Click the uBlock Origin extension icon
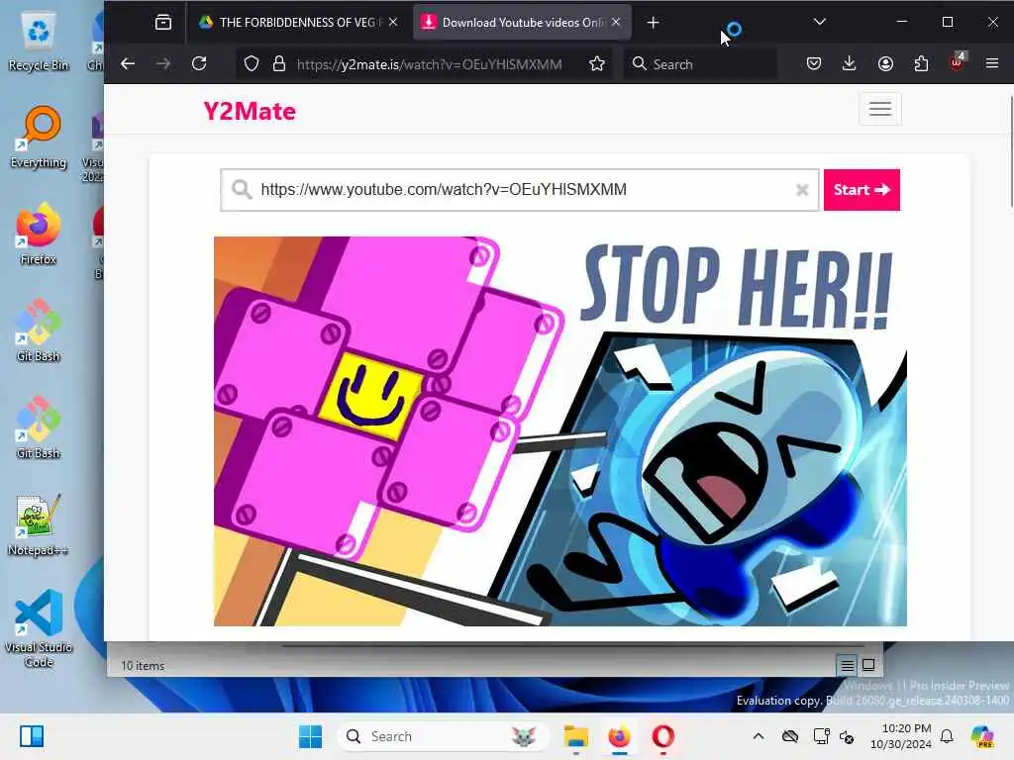1014x760 pixels. [957, 62]
